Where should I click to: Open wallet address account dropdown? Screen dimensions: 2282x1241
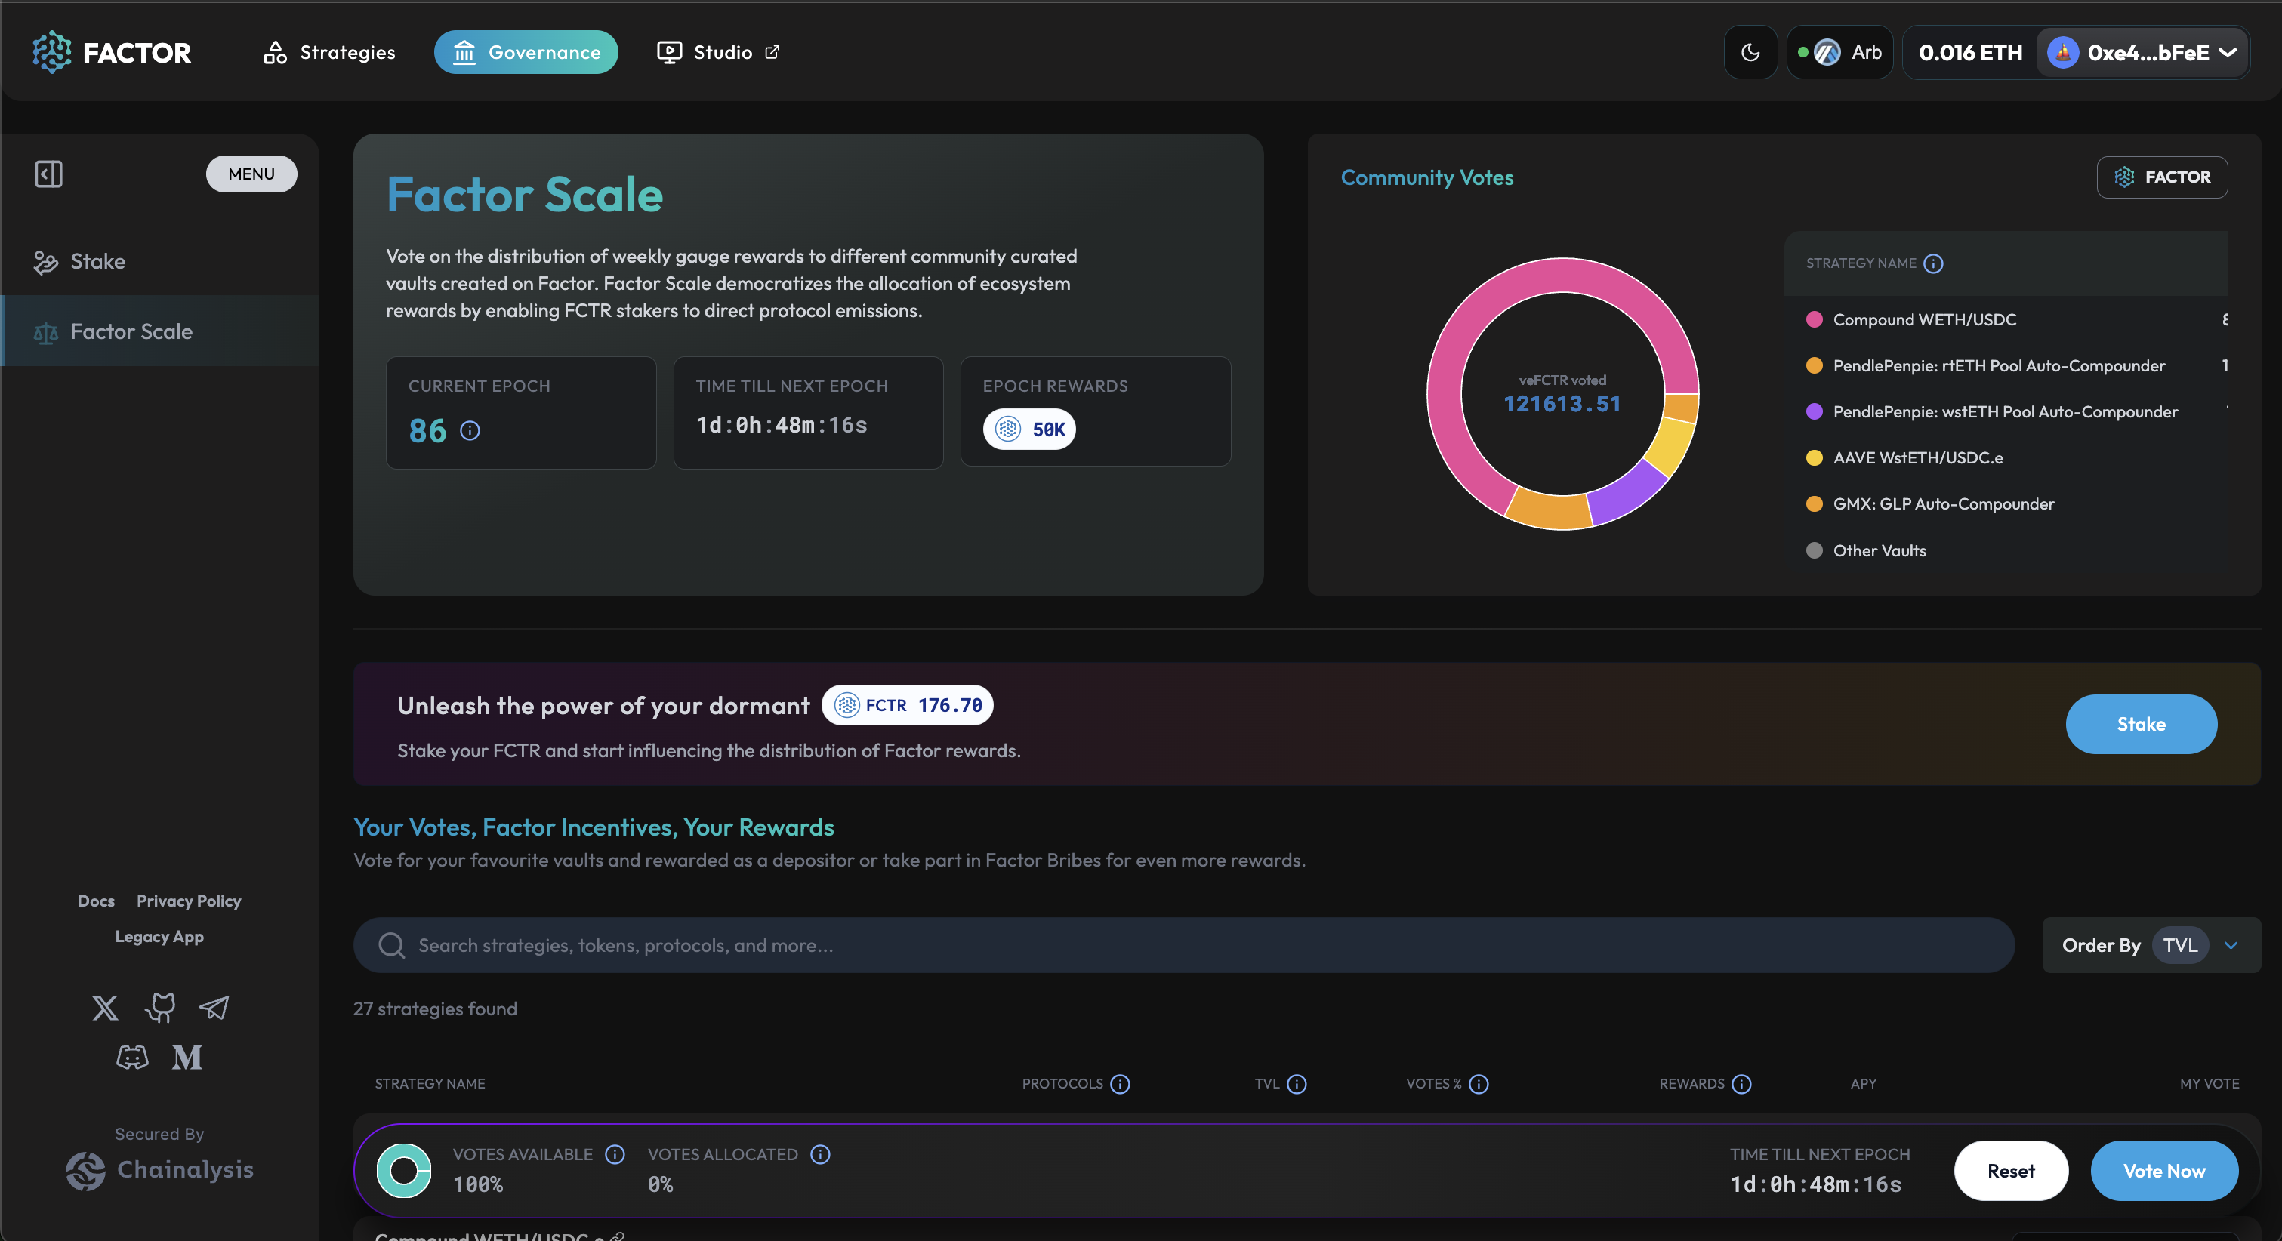(x=2142, y=53)
